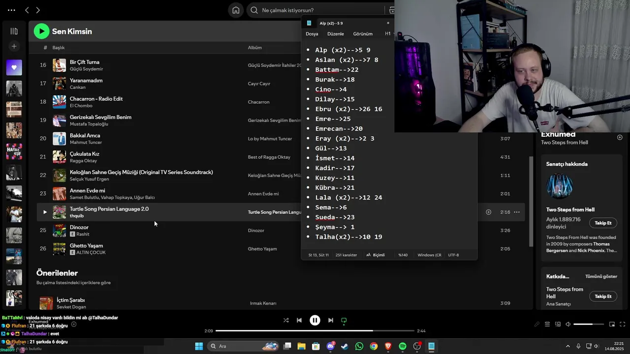Open more options for Turtle Song row
Viewport: 630px width, 354px height.
coord(517,212)
